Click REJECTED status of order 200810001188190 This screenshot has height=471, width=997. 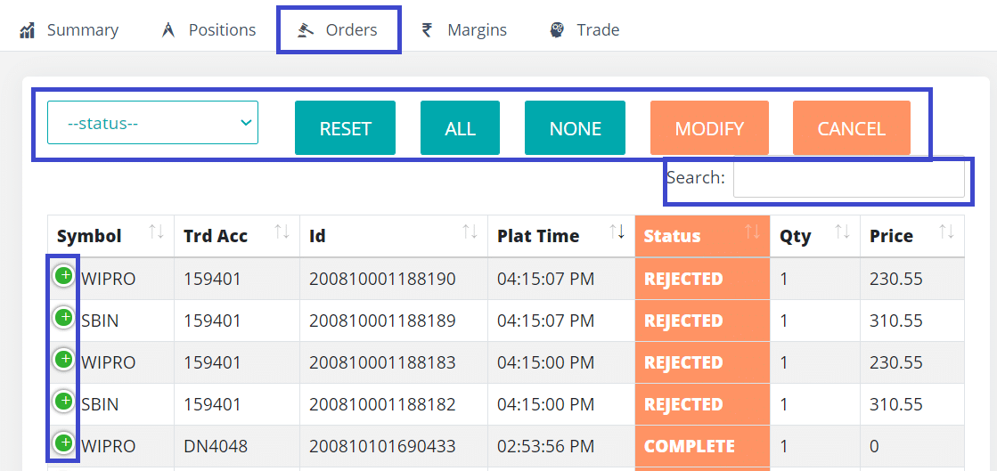(x=683, y=279)
